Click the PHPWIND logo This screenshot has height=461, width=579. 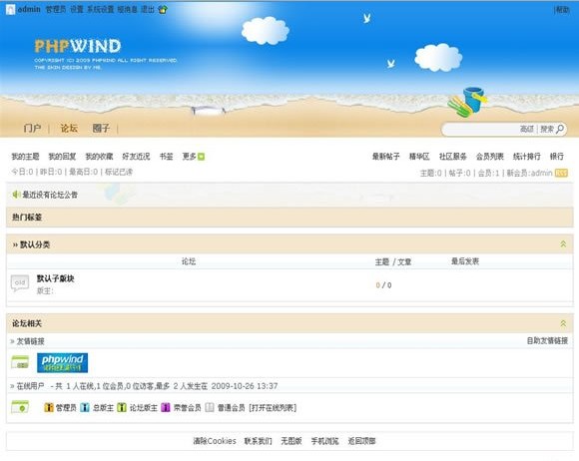click(x=78, y=46)
